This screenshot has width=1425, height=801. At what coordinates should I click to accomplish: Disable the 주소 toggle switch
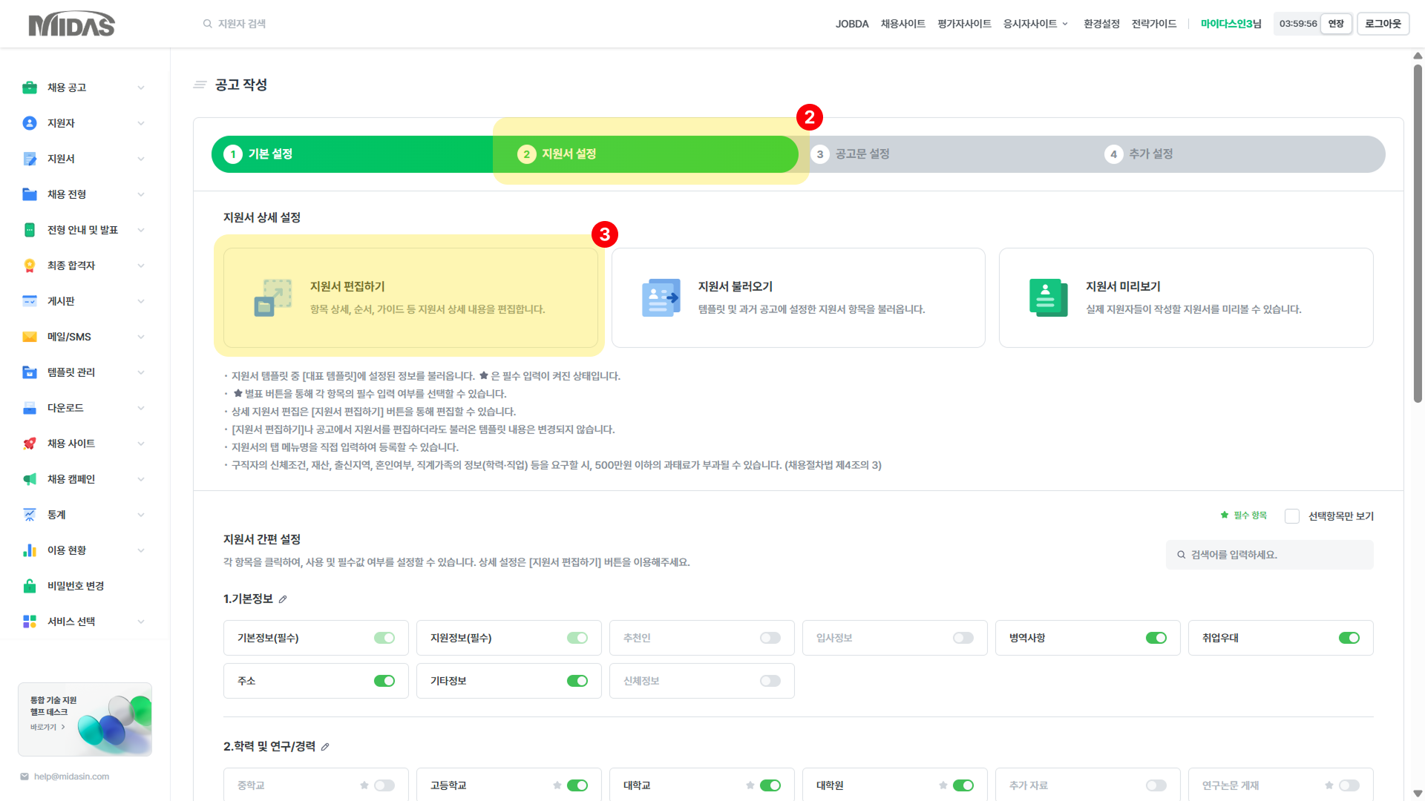(384, 681)
